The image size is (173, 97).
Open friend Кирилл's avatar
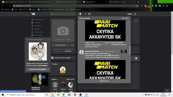click(x=63, y=85)
